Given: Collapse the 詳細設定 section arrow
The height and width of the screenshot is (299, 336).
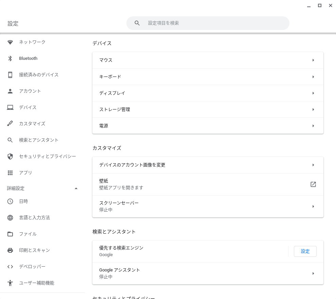Looking at the screenshot, I should click(76, 188).
